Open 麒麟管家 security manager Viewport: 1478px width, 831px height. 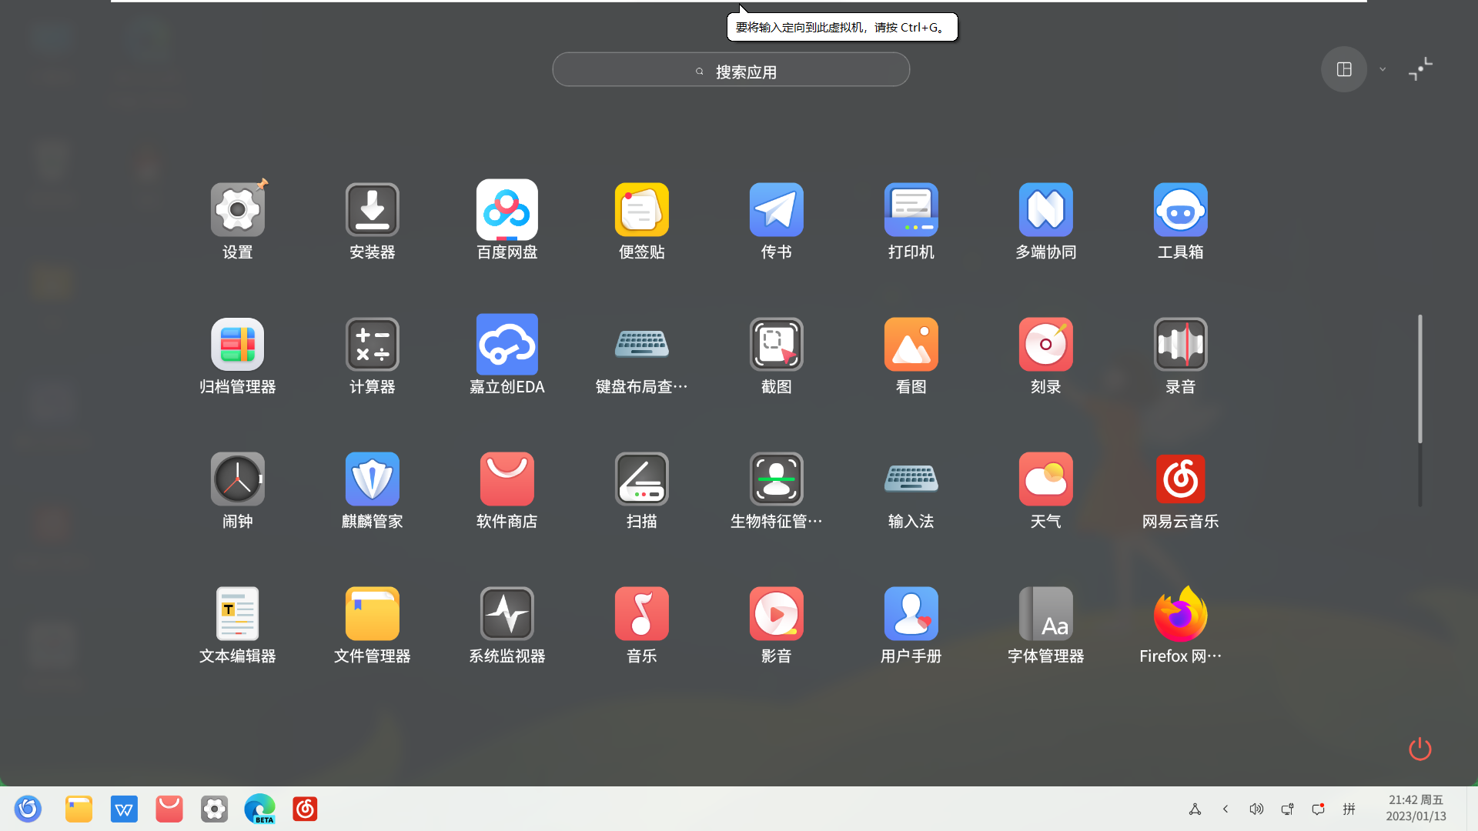click(x=372, y=479)
